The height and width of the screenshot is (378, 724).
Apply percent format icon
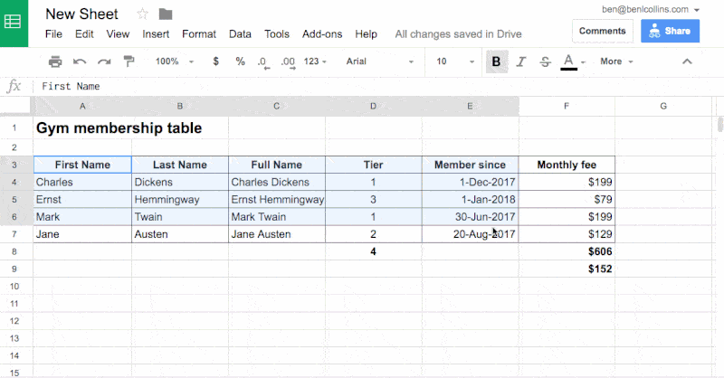[240, 61]
